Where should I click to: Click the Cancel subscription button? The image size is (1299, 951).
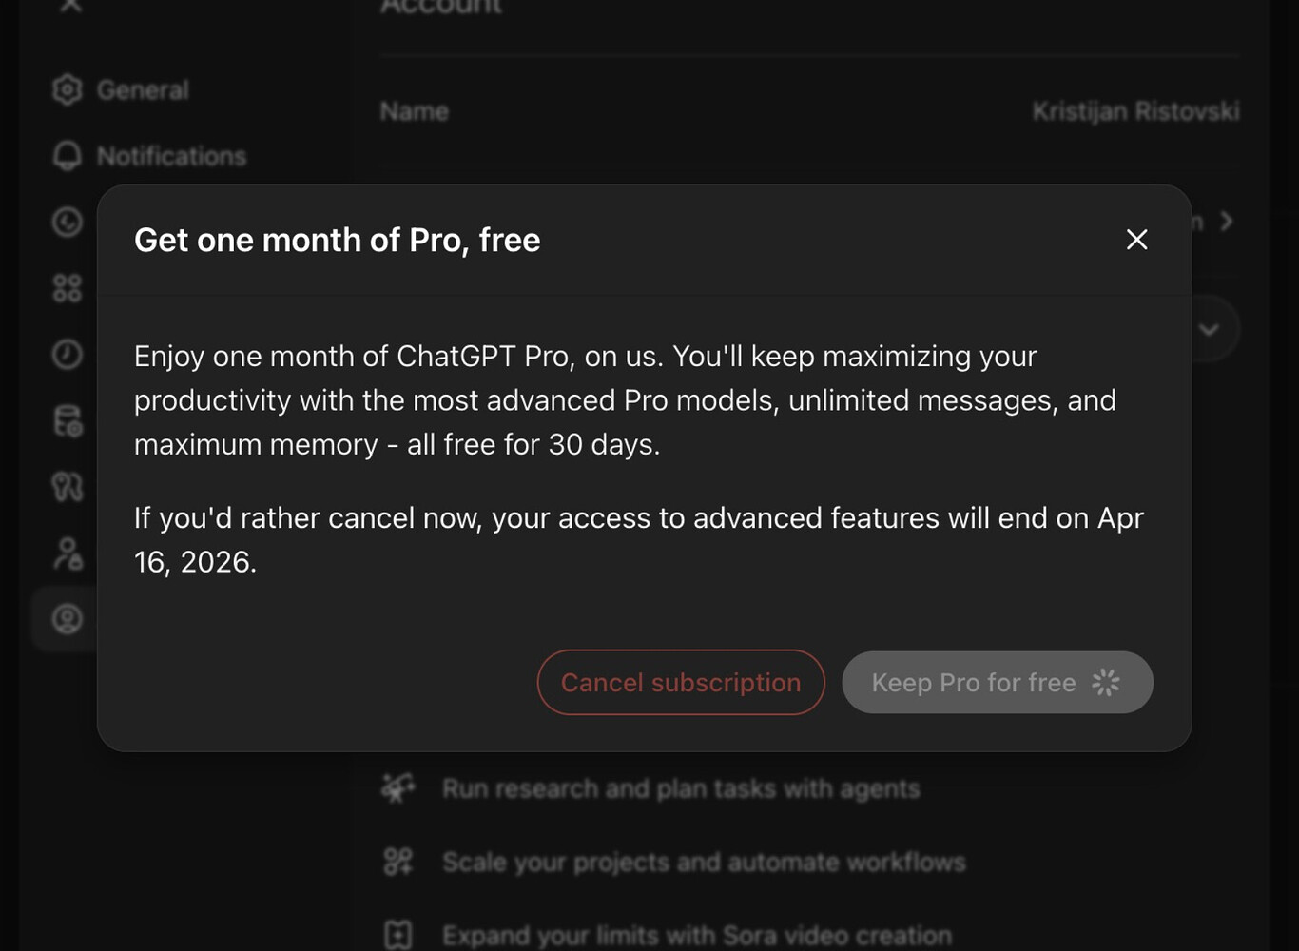click(x=681, y=682)
